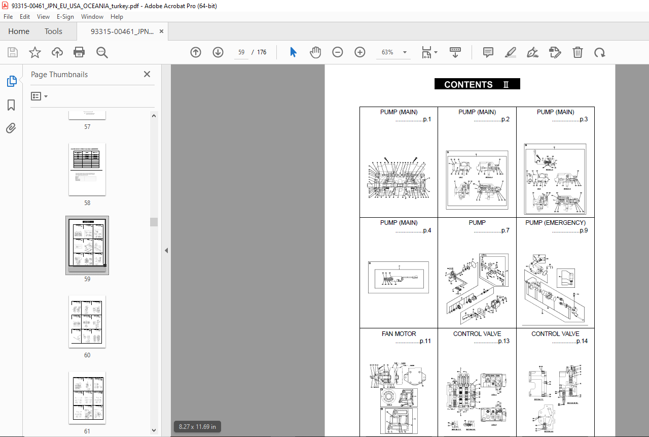Click the thumbnails scrollbar up arrow

[154, 116]
